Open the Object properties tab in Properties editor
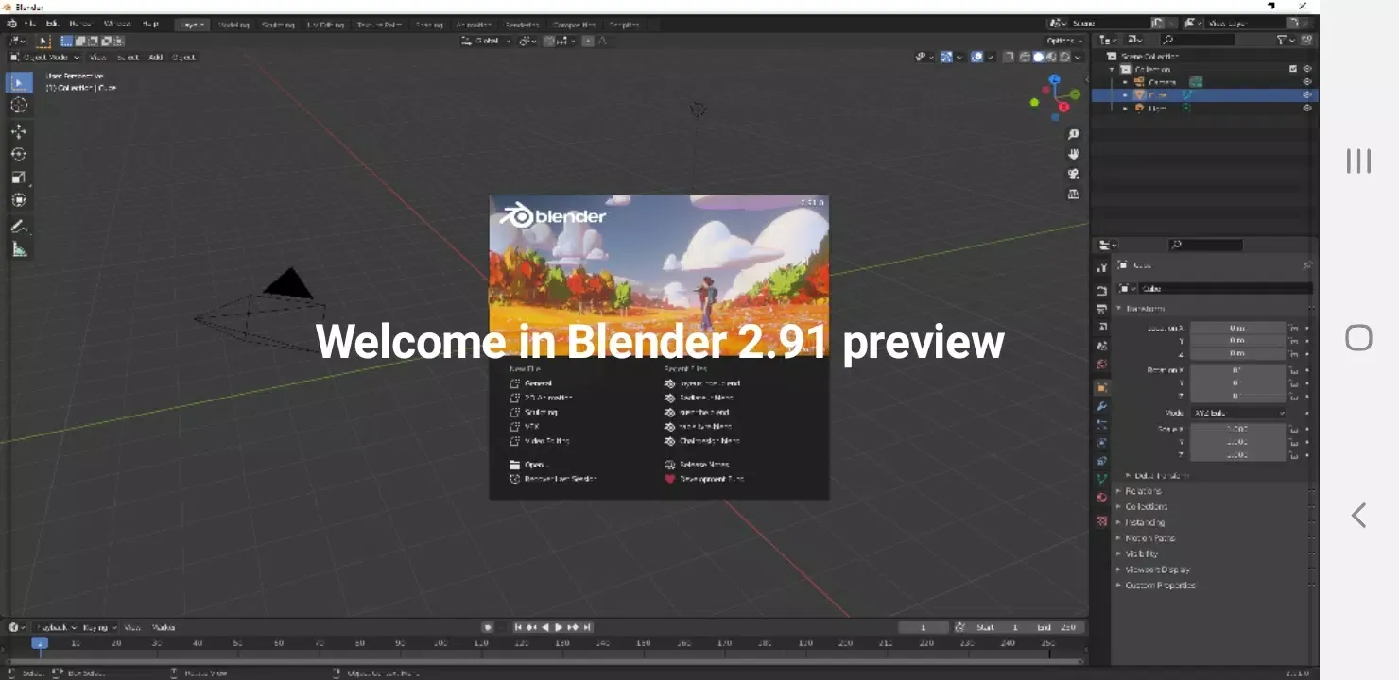The image size is (1399, 680). click(x=1101, y=385)
